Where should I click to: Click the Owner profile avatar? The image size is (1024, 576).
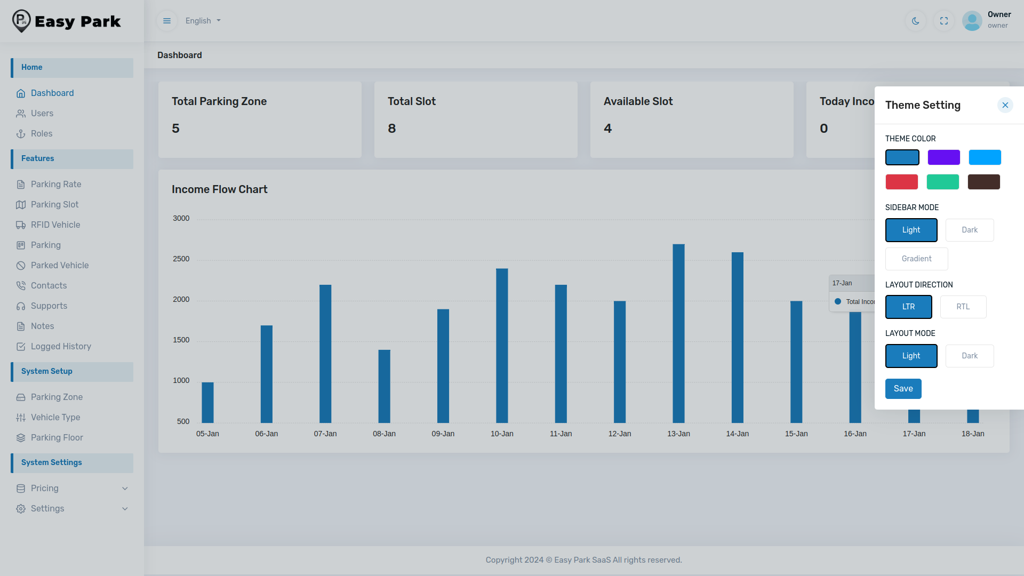(972, 21)
